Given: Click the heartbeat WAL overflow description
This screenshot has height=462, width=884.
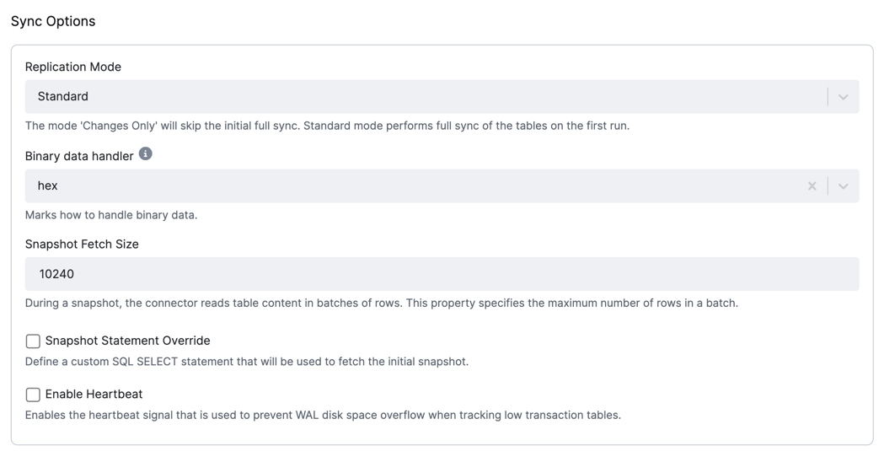Looking at the screenshot, I should (323, 415).
